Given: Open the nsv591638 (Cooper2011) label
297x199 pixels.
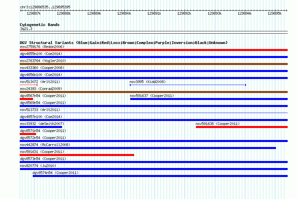Looking at the screenshot, I should [x=218, y=124].
